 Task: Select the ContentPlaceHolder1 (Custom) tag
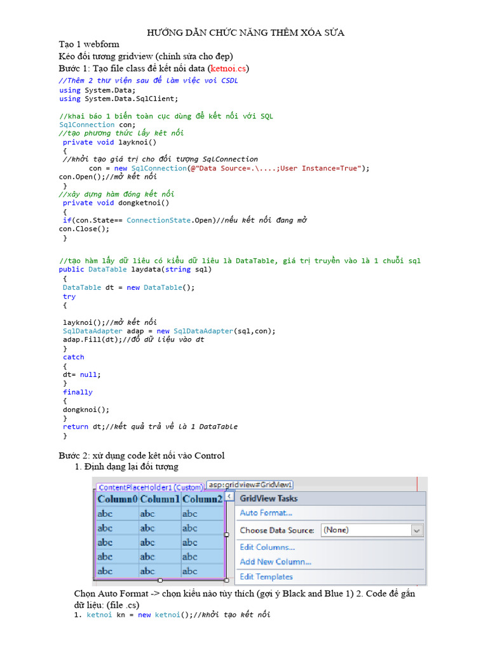[151, 488]
